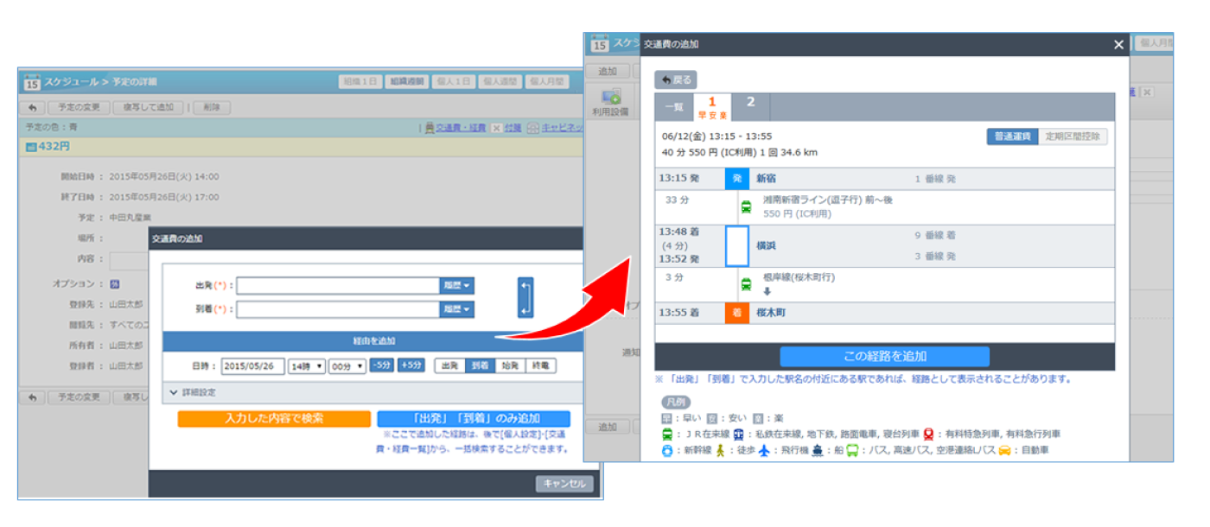The image size is (1210, 527).
Task: Switch to 一覧 route list tab
Action: point(674,107)
